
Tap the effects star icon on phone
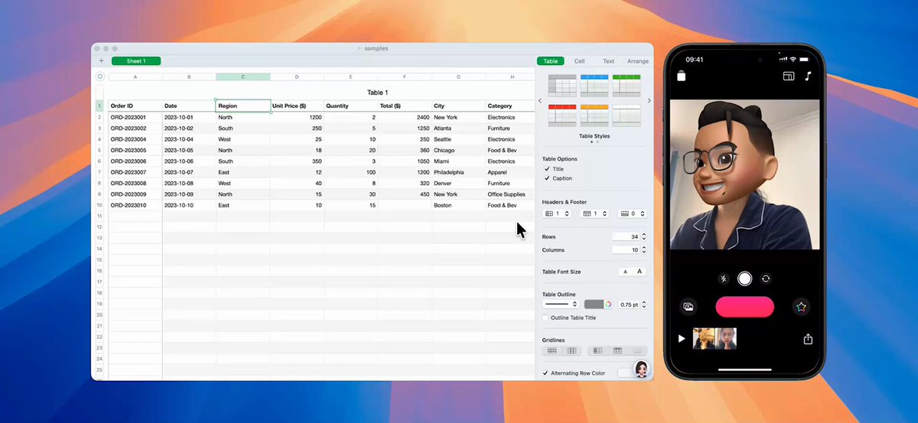[x=801, y=307]
